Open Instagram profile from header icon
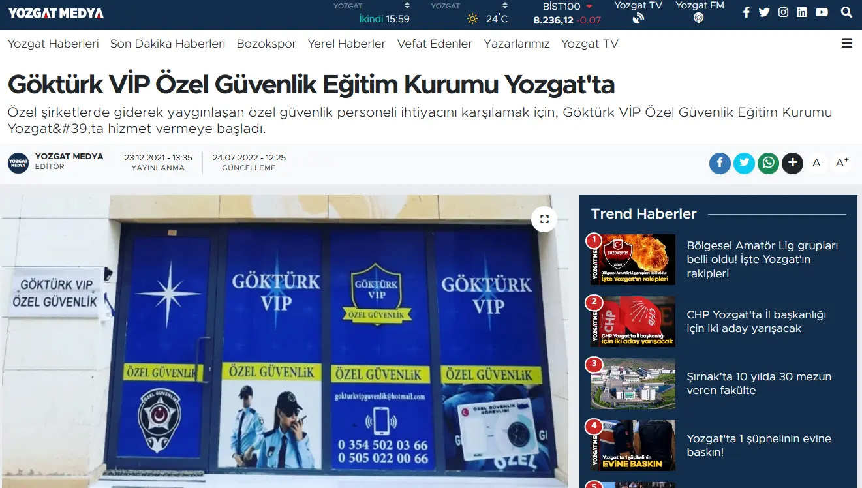Screen dimensions: 862x488 coord(783,12)
